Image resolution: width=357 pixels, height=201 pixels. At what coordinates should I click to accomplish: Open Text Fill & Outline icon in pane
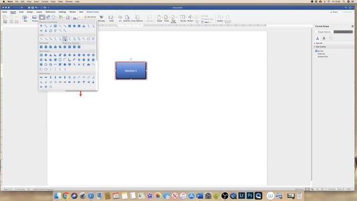317,39
